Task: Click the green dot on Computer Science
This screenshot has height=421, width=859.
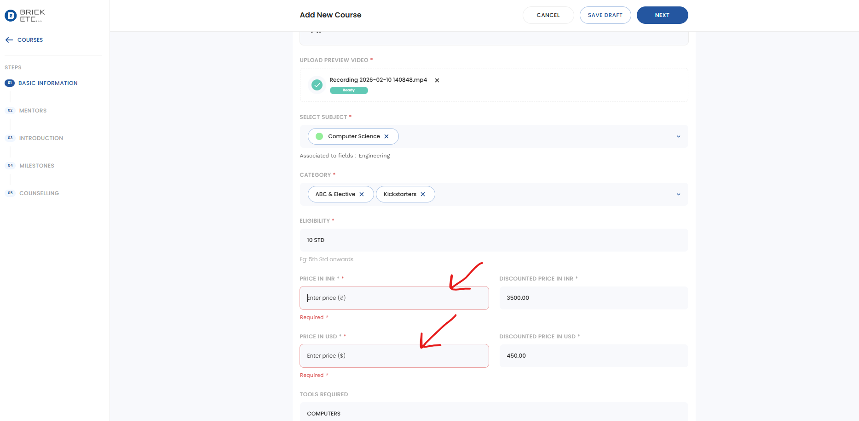Action: pyautogui.click(x=319, y=136)
